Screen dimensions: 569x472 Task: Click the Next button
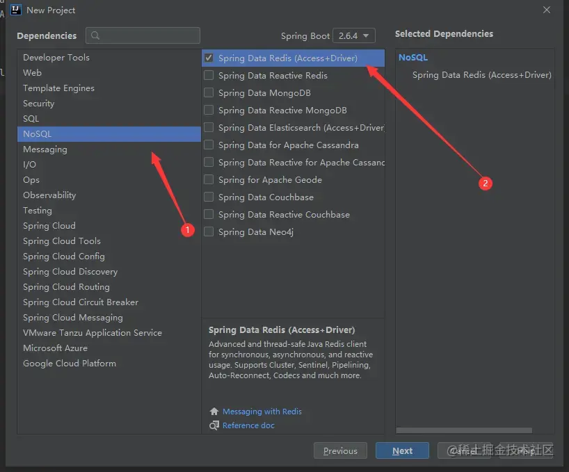(402, 450)
